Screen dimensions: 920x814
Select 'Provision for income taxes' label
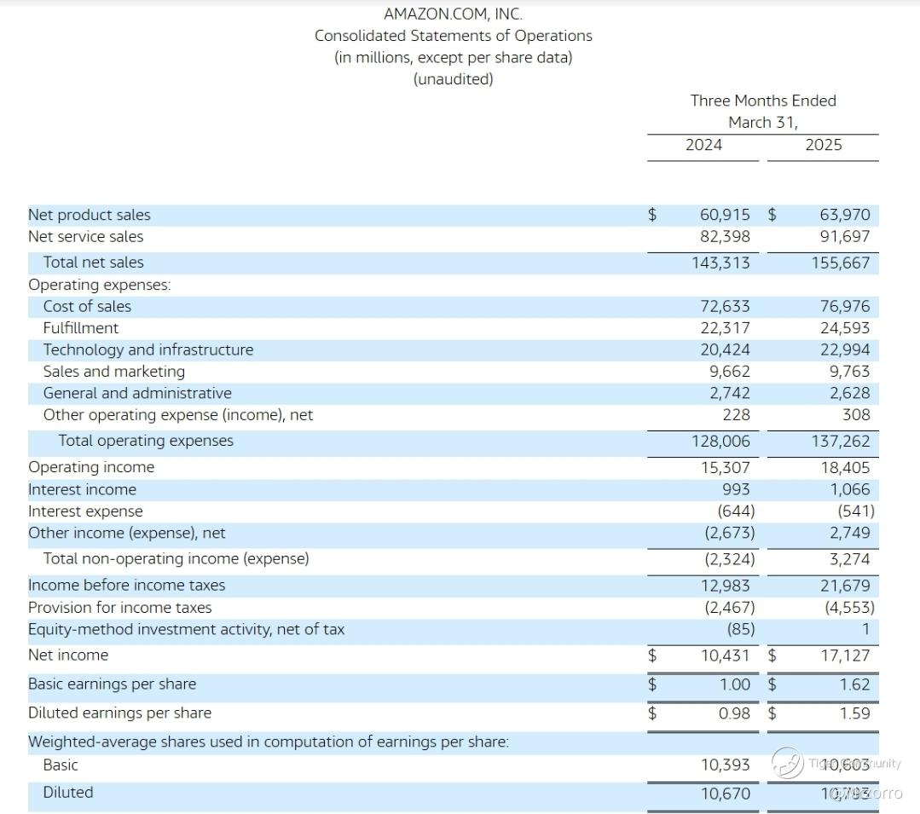coord(119,607)
